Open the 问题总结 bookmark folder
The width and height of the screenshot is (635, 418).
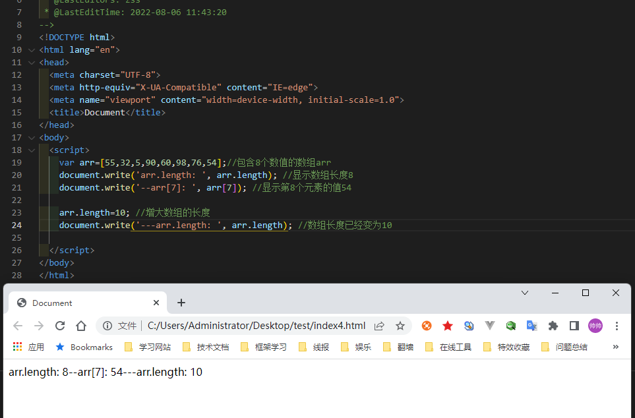pos(564,347)
